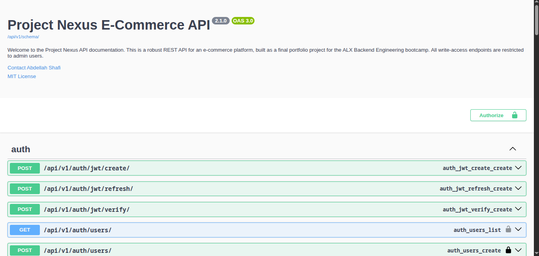Click the auth_jwt_create_create operation id
Viewport: 539px width, 256px height.
[477, 168]
